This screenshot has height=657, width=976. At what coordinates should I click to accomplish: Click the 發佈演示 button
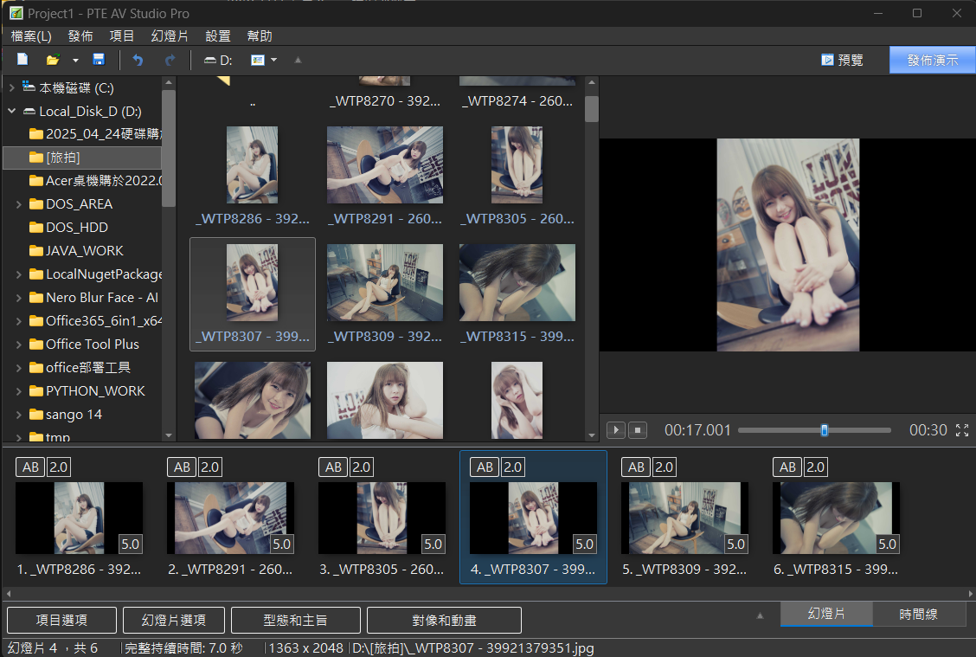point(932,61)
